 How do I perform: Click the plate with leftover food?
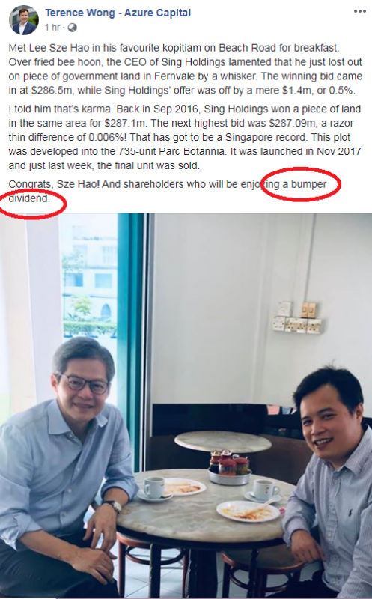pyautogui.click(x=248, y=511)
